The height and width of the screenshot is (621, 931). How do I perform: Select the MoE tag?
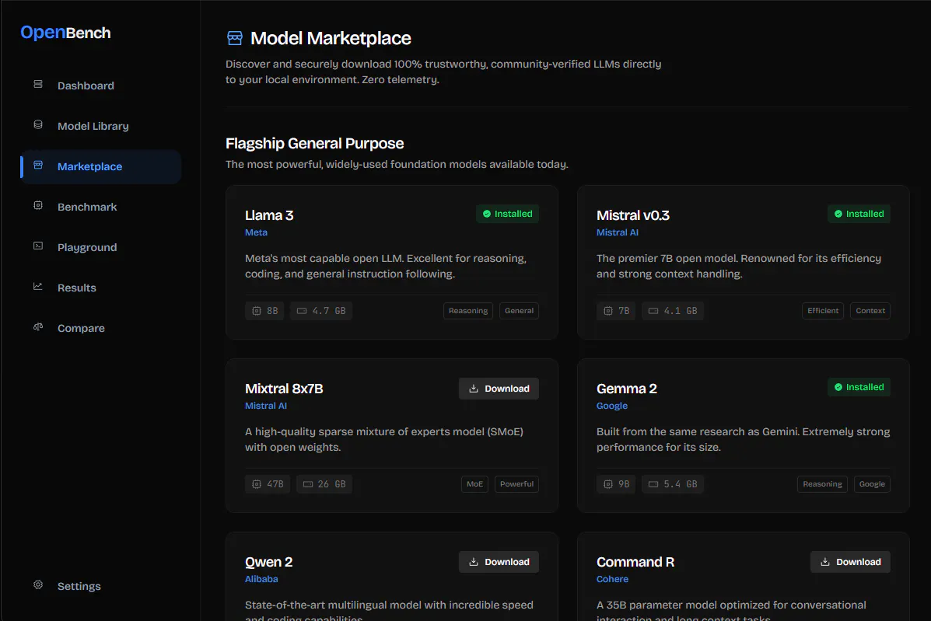[x=474, y=484]
